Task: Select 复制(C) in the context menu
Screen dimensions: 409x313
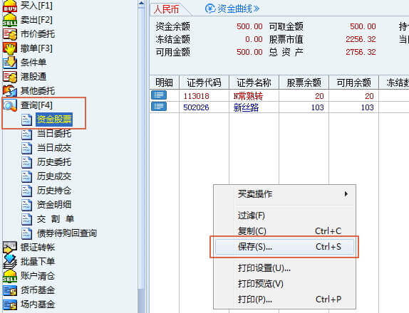Action: pos(284,231)
